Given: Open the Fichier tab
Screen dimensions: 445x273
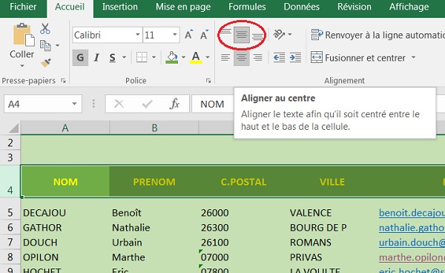Looking at the screenshot, I should click(x=23, y=7).
